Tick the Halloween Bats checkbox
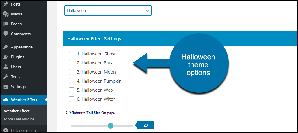298x133 pixels. 72,63
